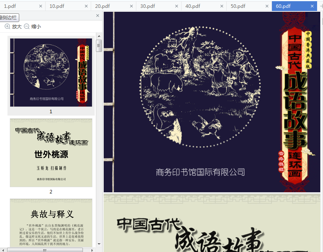Click the sidebar horizontal scrollbar thumb
The image size is (323, 252).
45,250
